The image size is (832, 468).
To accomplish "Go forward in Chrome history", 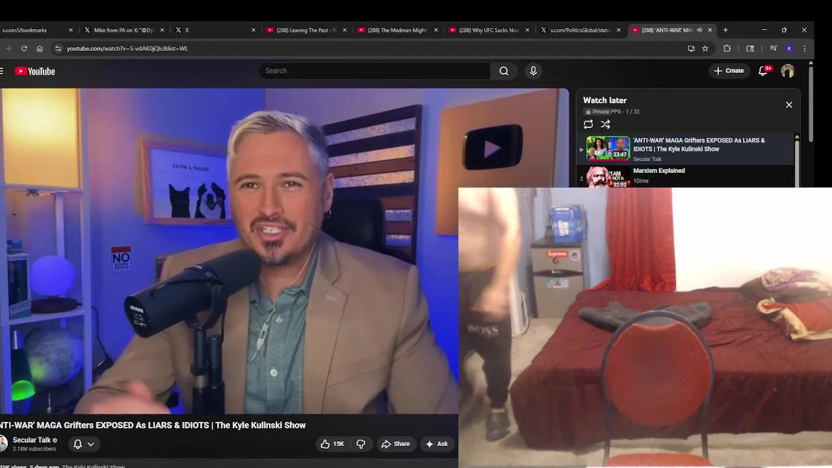I will tap(8, 48).
